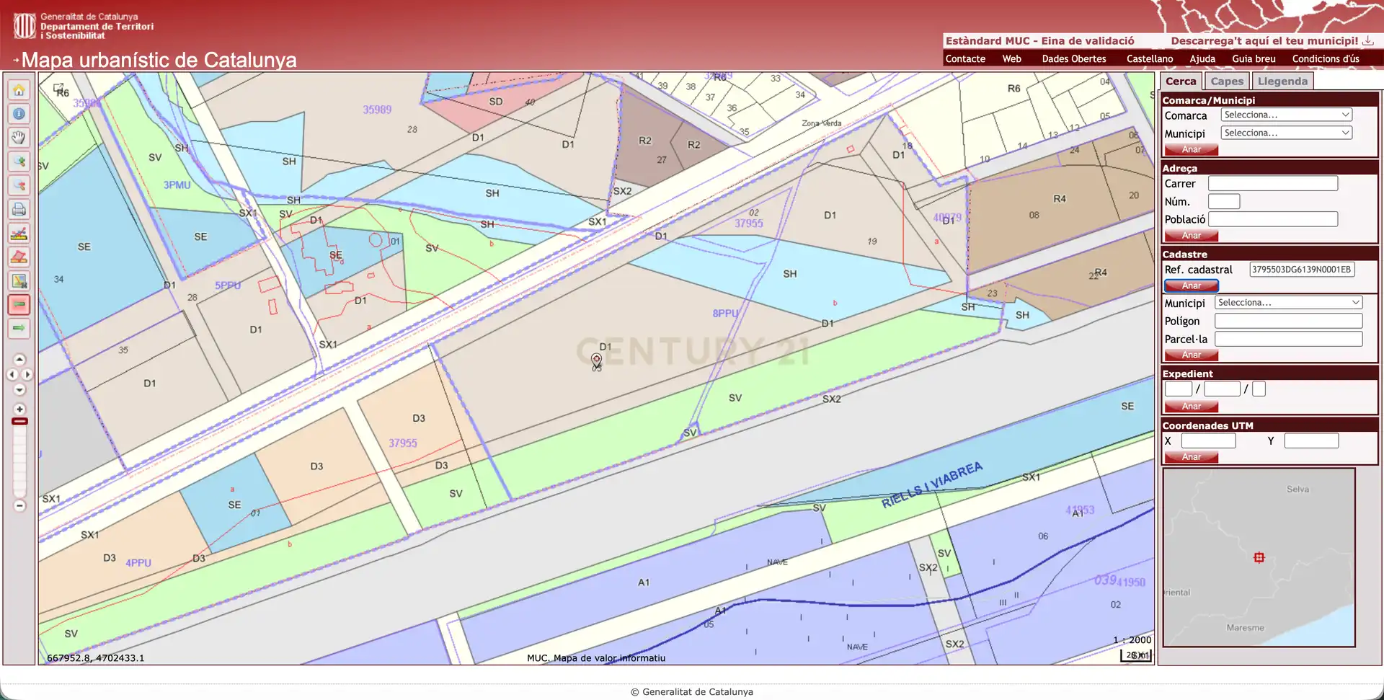The height and width of the screenshot is (700, 1384).
Task: Open the Llegenda tab
Action: (x=1282, y=81)
